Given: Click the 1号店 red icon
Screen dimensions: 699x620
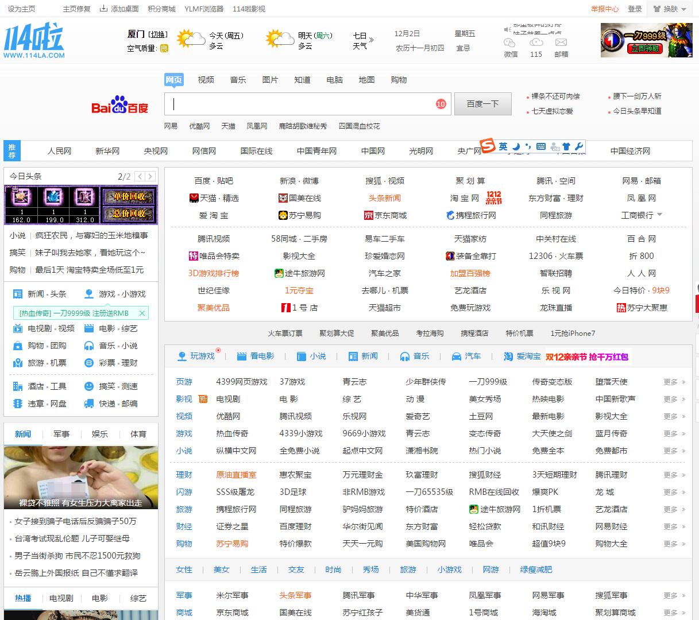Looking at the screenshot, I should coord(285,308).
